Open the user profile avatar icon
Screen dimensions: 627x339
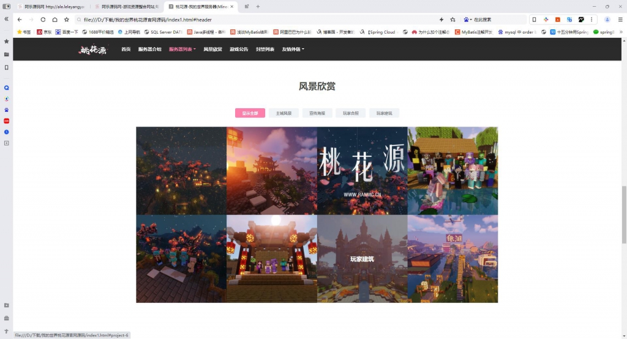(607, 20)
